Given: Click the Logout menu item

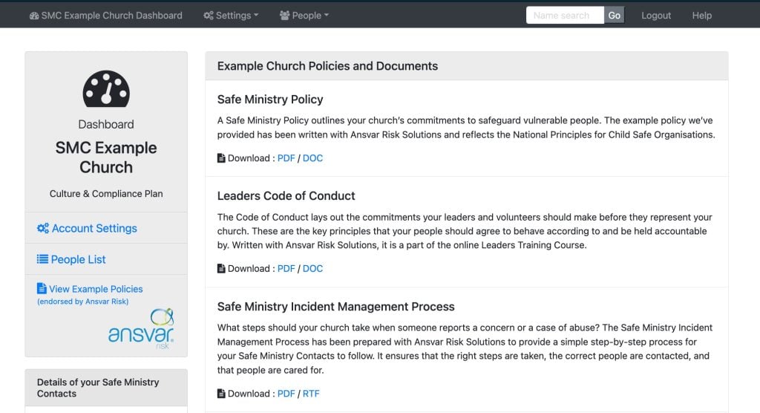Looking at the screenshot, I should click(x=656, y=16).
